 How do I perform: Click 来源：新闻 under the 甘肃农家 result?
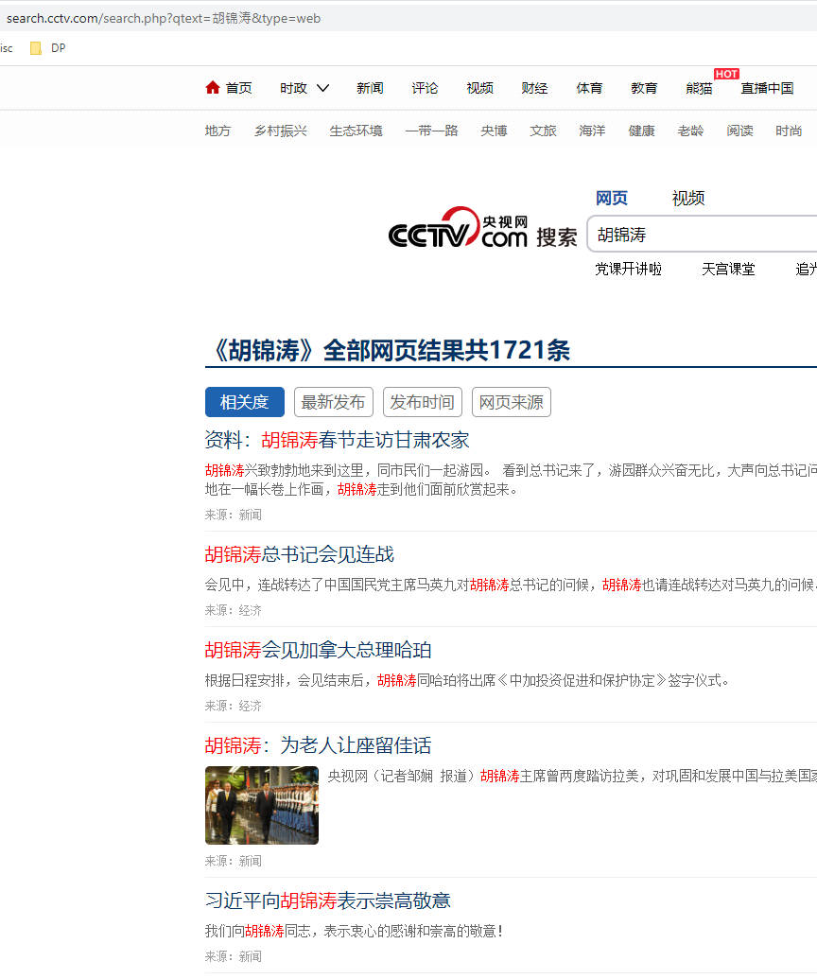pos(234,516)
